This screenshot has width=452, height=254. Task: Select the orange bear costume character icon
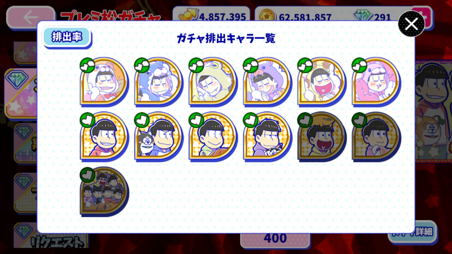104,82
